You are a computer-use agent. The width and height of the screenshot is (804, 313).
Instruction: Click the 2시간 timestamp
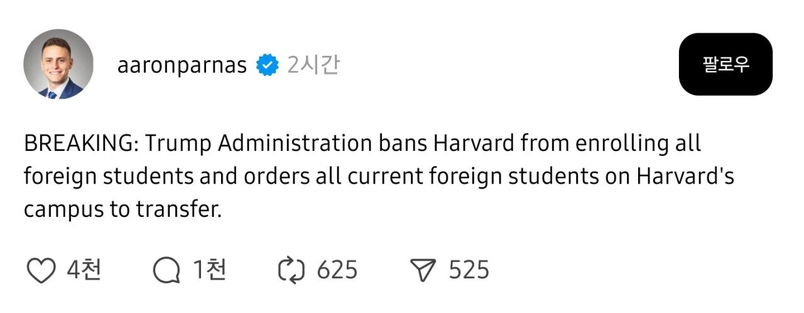click(313, 65)
